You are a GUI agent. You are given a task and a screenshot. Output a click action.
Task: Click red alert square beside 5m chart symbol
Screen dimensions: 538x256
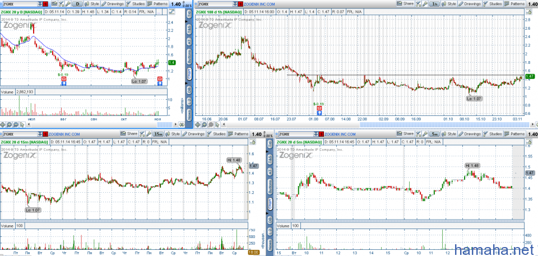point(321,134)
